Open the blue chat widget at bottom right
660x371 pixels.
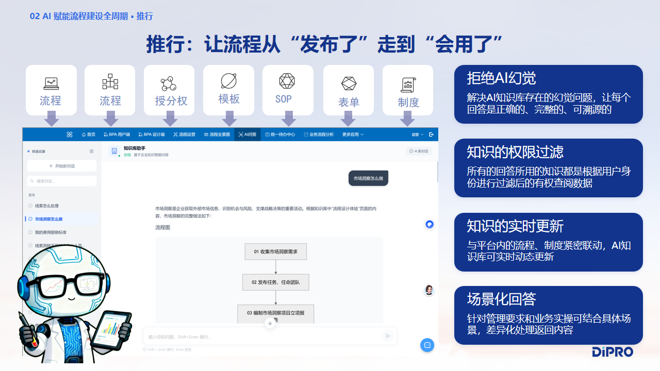click(427, 345)
